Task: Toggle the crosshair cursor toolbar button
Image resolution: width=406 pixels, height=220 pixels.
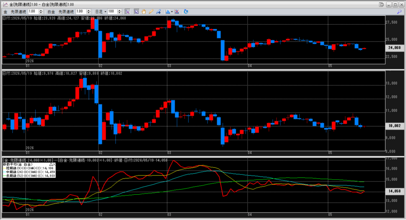Action: coord(127,11)
